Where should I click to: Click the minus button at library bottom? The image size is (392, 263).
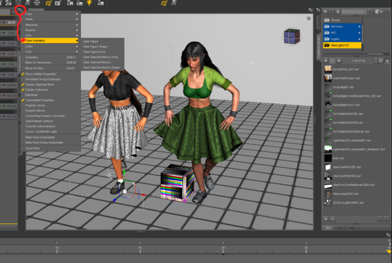click(x=333, y=219)
